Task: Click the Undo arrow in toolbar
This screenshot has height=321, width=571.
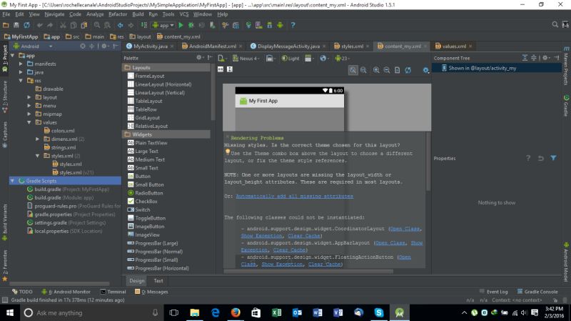Action: click(x=39, y=25)
